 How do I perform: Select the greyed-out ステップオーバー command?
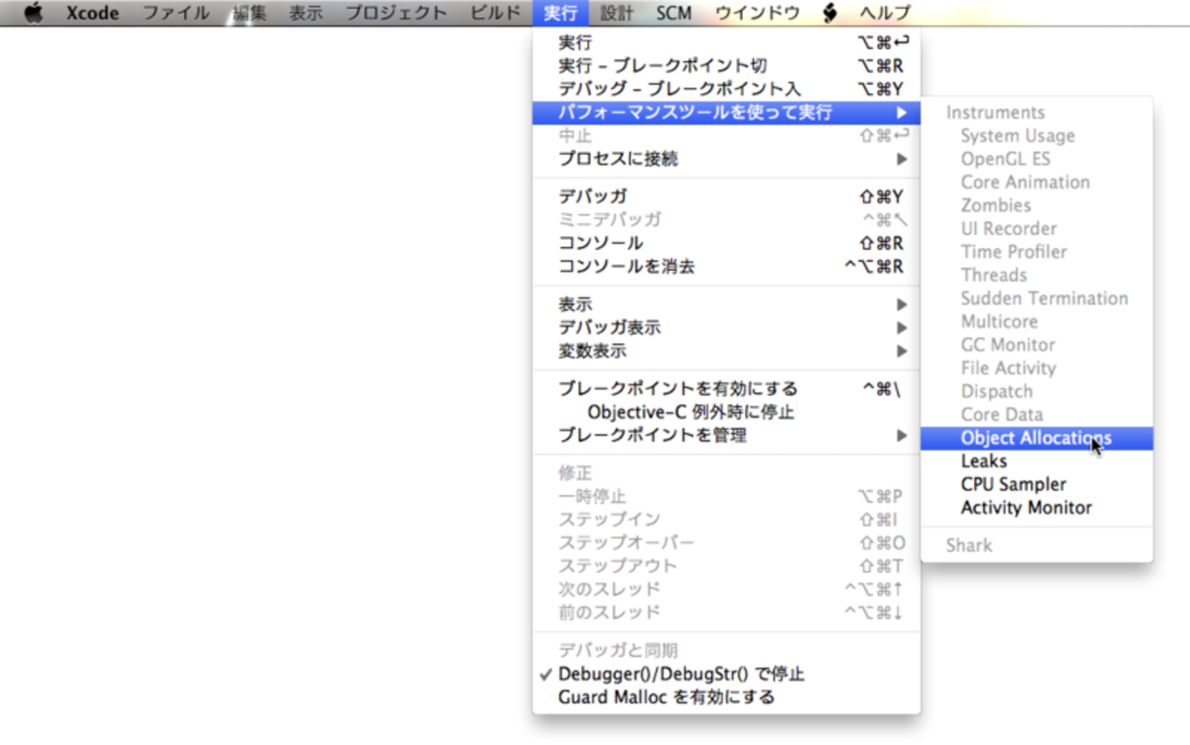(x=727, y=543)
